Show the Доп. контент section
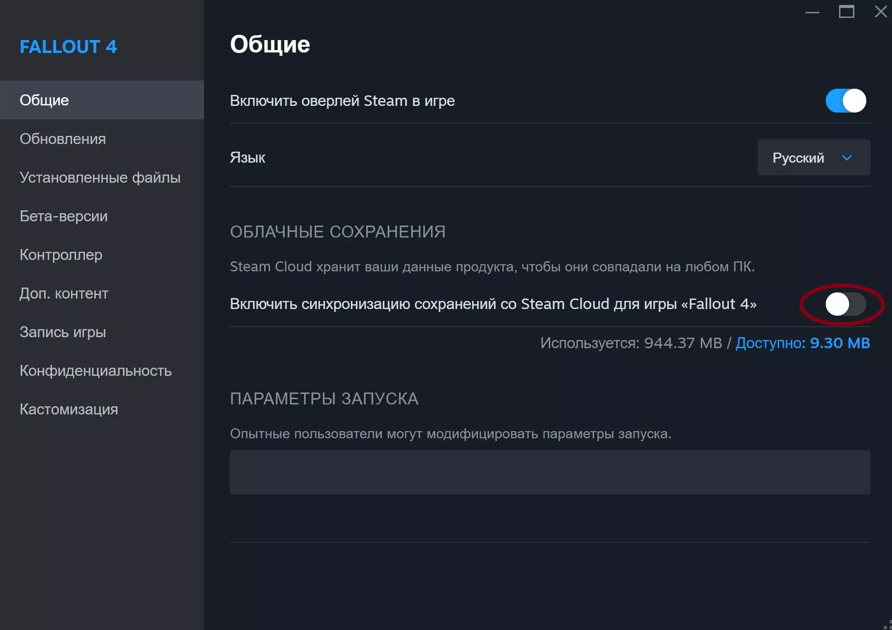The width and height of the screenshot is (892, 630). click(x=64, y=293)
